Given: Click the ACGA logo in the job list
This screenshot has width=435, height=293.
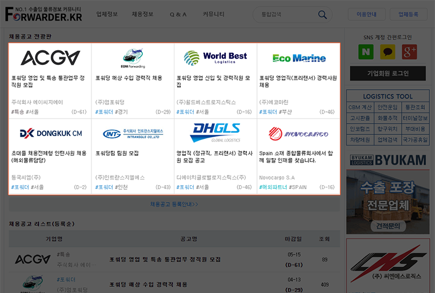Looking at the screenshot, I should click(x=32, y=260).
